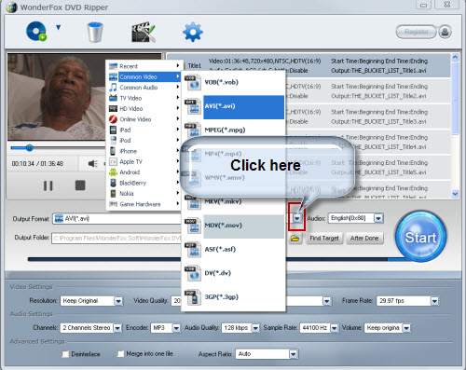Open the arrow next to Load DVD
The height and width of the screenshot is (370, 466).
tap(59, 28)
